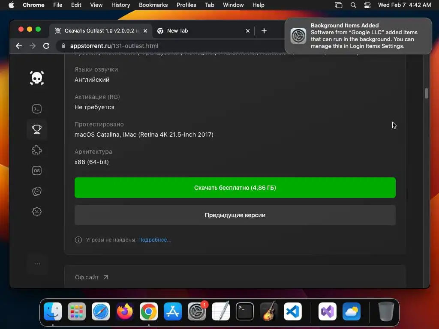Open the Подробнее link
439x329 pixels.
point(154,240)
